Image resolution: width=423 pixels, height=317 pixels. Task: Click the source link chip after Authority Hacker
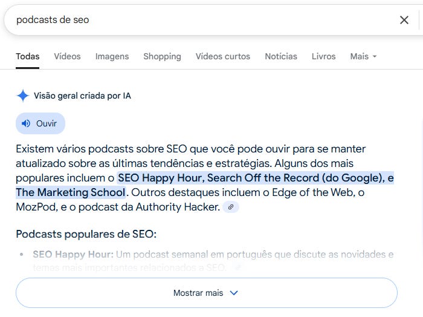231,207
